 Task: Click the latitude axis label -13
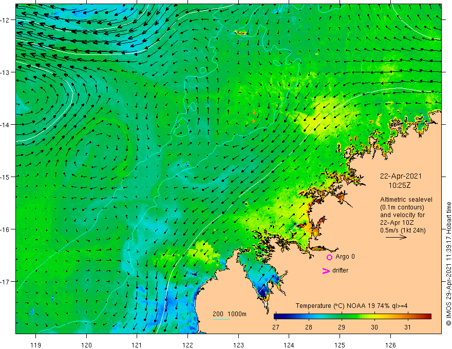click(5, 72)
